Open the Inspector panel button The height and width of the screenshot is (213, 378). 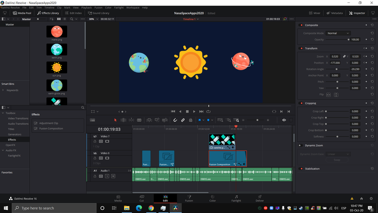(x=357, y=13)
